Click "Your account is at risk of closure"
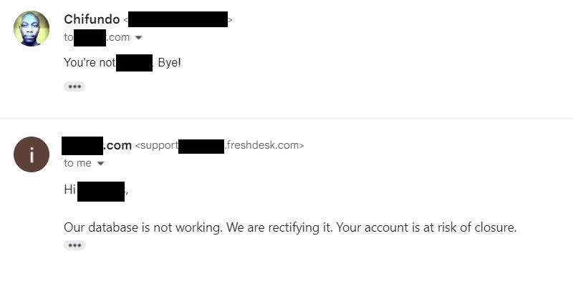Viewport: 573px width, 286px height. tap(427, 227)
